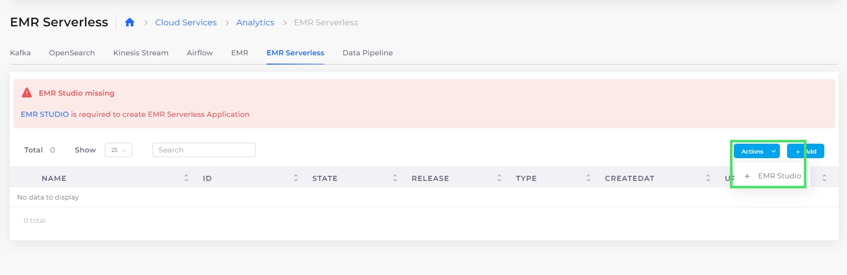Click the CREATEDAT column header text
847x275 pixels.
(629, 178)
